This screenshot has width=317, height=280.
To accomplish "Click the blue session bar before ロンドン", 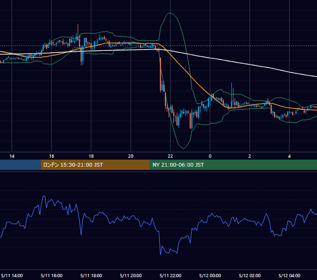I will (21, 165).
